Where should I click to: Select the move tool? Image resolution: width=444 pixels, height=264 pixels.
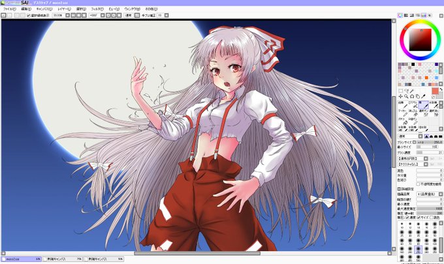400,96
